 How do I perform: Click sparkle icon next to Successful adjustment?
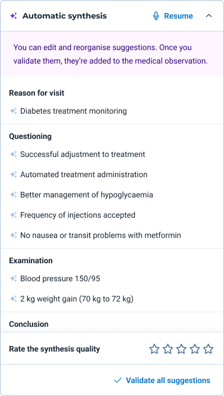13,154
